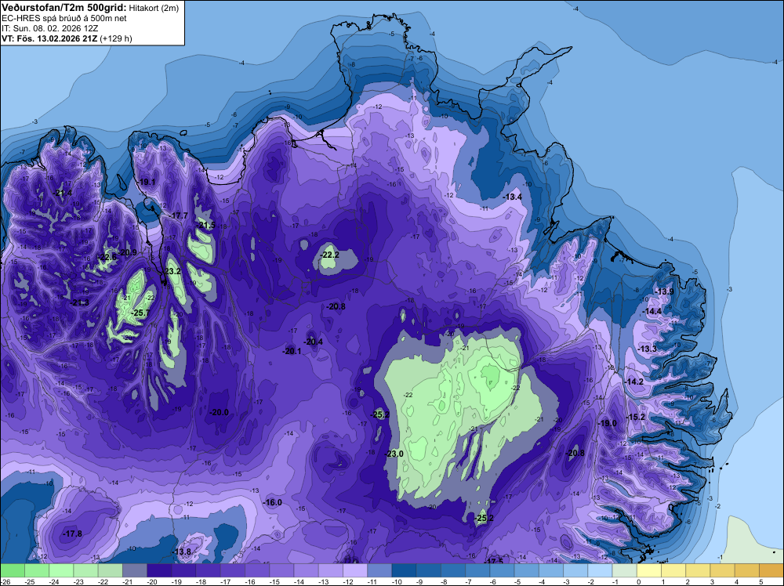
Task: Pick the dark blue legend swatch labeled -10
Action: [404, 570]
